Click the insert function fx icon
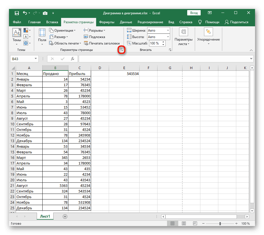The width and height of the screenshot is (264, 235). pos(73,59)
